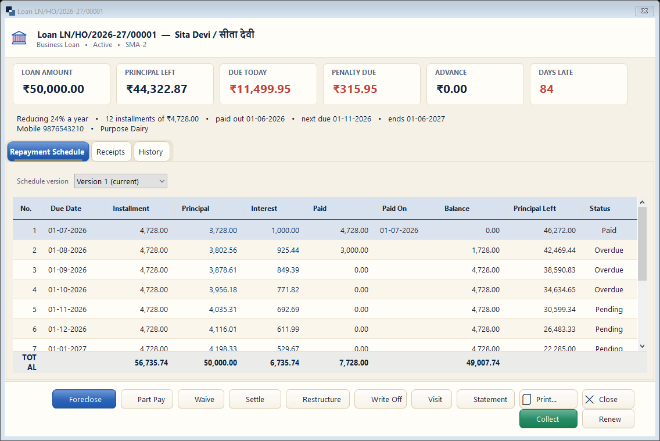This screenshot has height=441, width=660.
Task: Click the Visit button
Action: coord(432,399)
